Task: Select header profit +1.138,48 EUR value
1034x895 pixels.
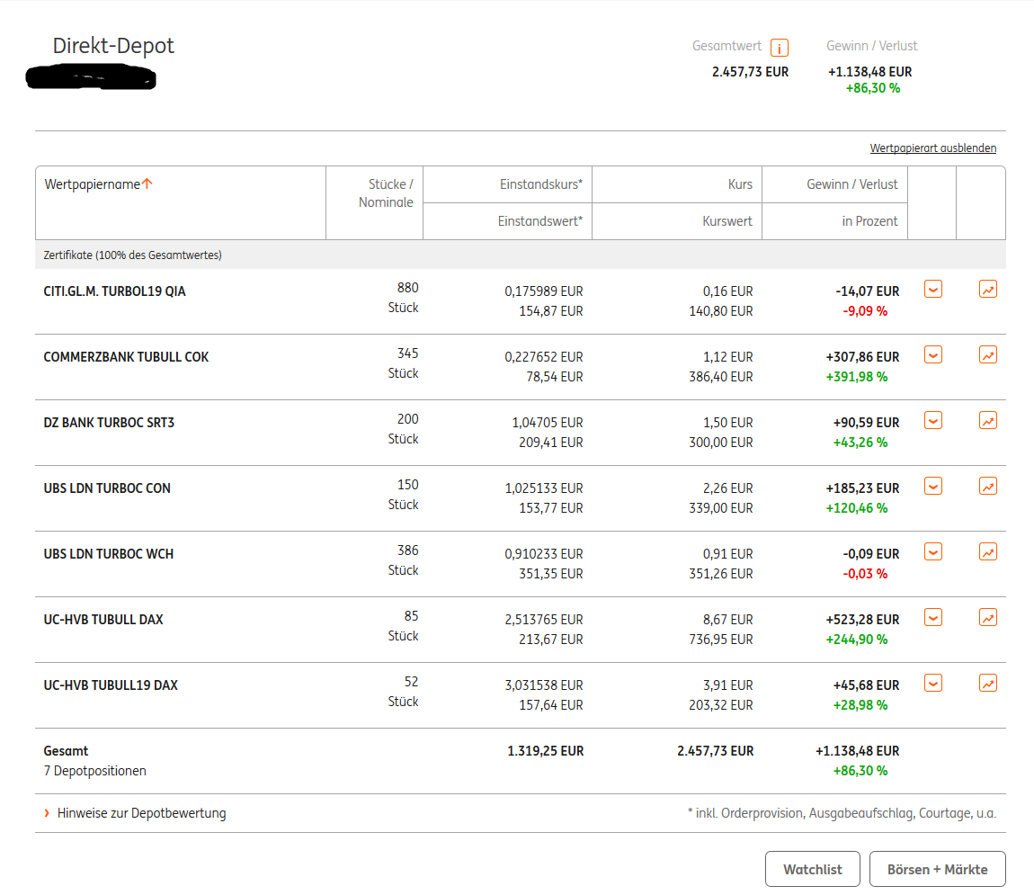Action: [869, 72]
